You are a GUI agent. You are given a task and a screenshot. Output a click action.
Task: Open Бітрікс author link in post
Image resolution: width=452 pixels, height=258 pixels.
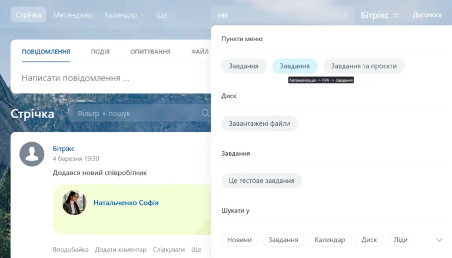click(64, 149)
